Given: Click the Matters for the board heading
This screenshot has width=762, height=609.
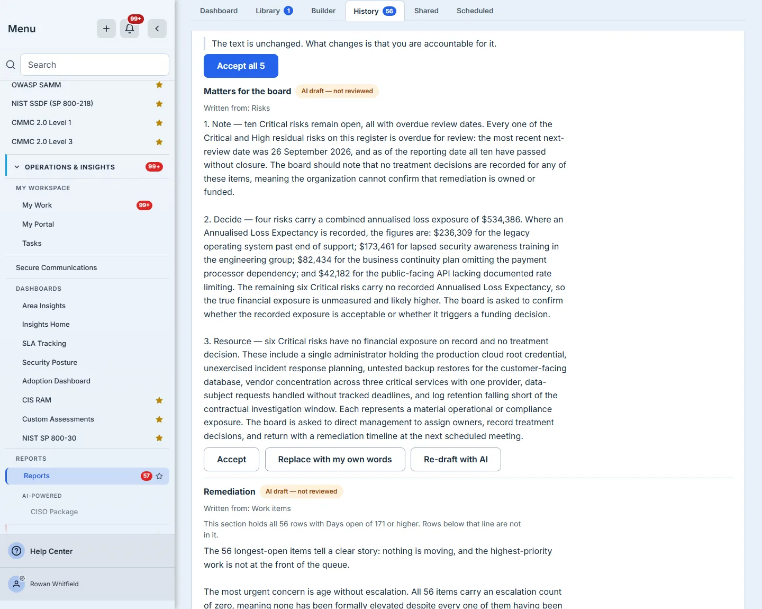Looking at the screenshot, I should coord(247,91).
